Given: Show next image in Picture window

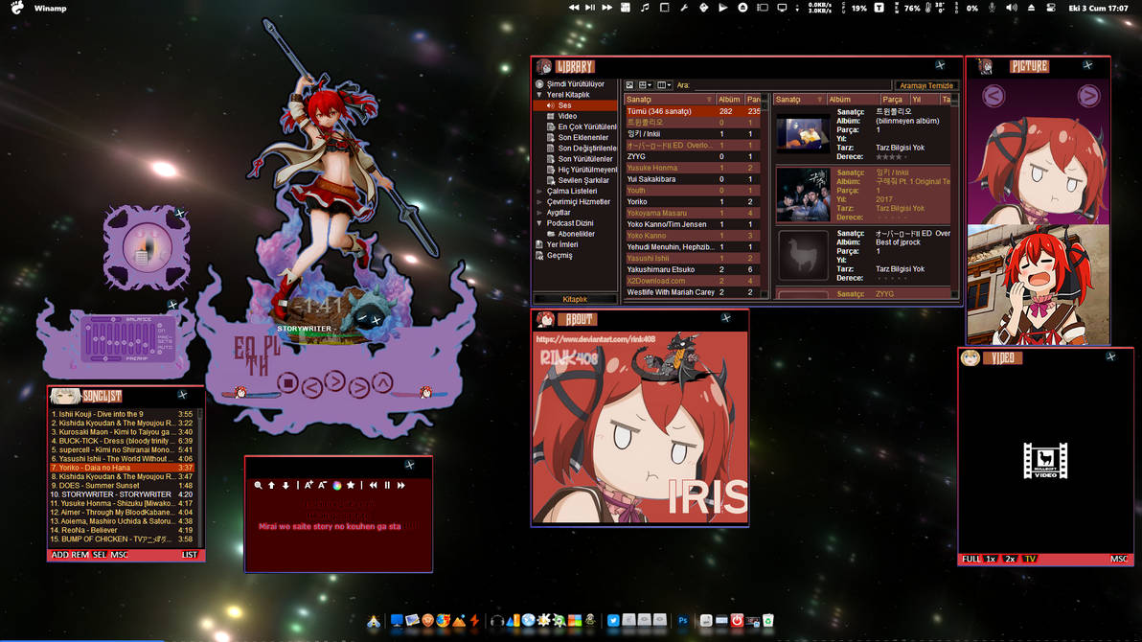Looking at the screenshot, I should (x=1088, y=96).
